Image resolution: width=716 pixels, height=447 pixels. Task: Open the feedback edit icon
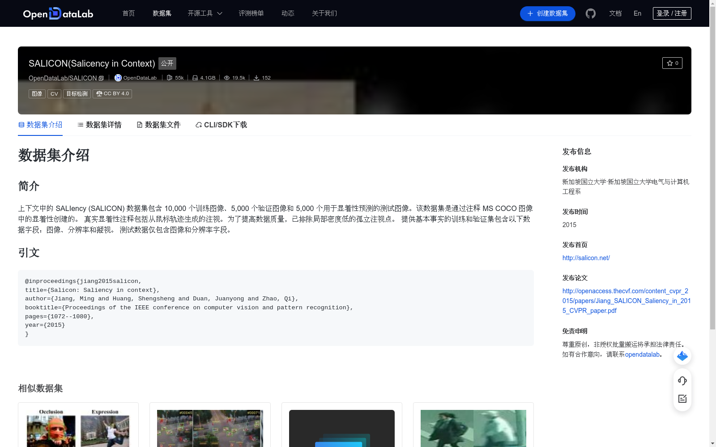(682, 399)
